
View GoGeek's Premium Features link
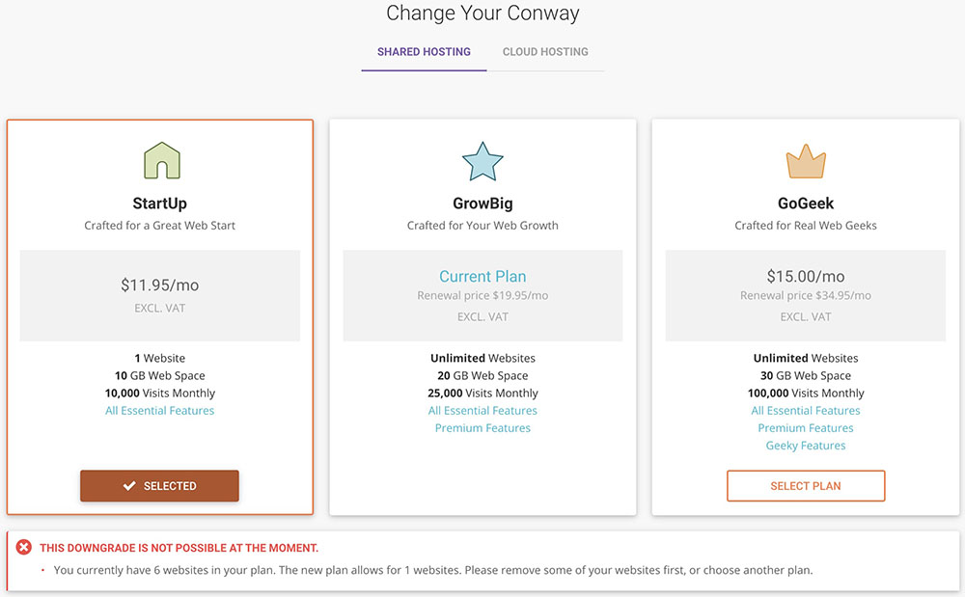[806, 428]
